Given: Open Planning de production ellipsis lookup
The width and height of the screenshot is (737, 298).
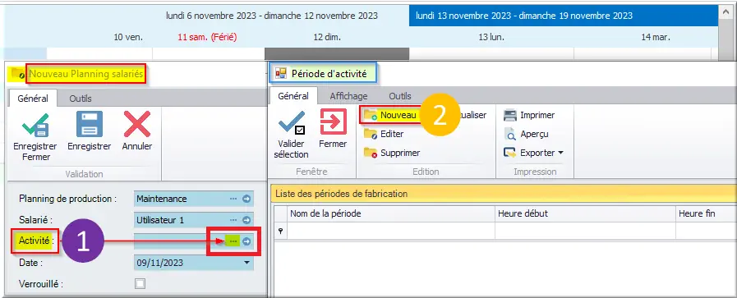Looking at the screenshot, I should pyautogui.click(x=233, y=199).
